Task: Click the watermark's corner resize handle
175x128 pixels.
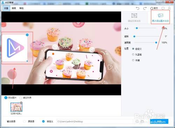Action: click(27, 61)
